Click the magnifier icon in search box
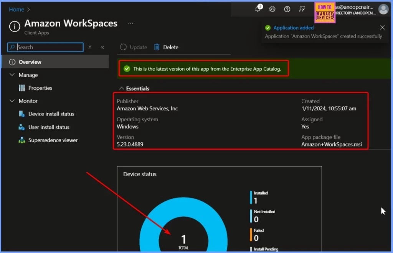 pyautogui.click(x=12, y=47)
